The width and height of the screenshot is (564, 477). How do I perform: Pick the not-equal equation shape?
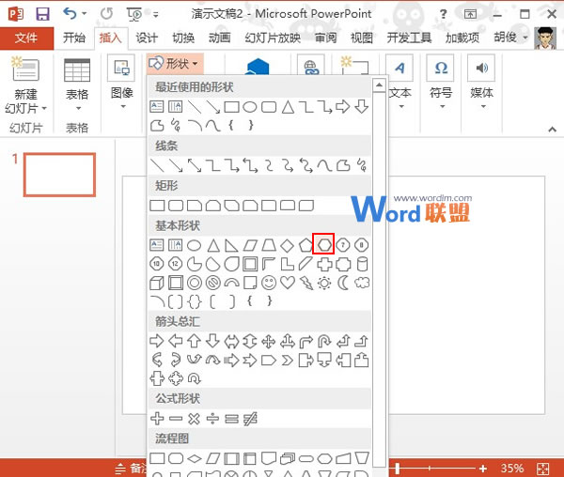point(250,419)
